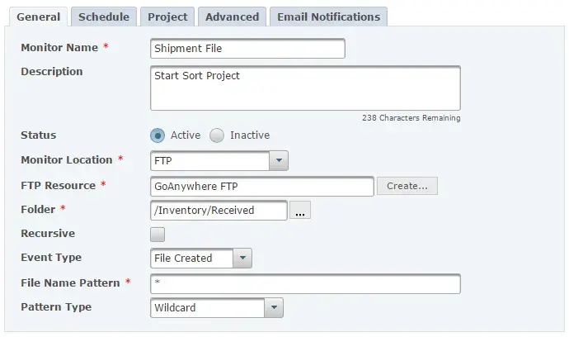
Task: Select the Inactive status radio button
Action: coord(217,135)
